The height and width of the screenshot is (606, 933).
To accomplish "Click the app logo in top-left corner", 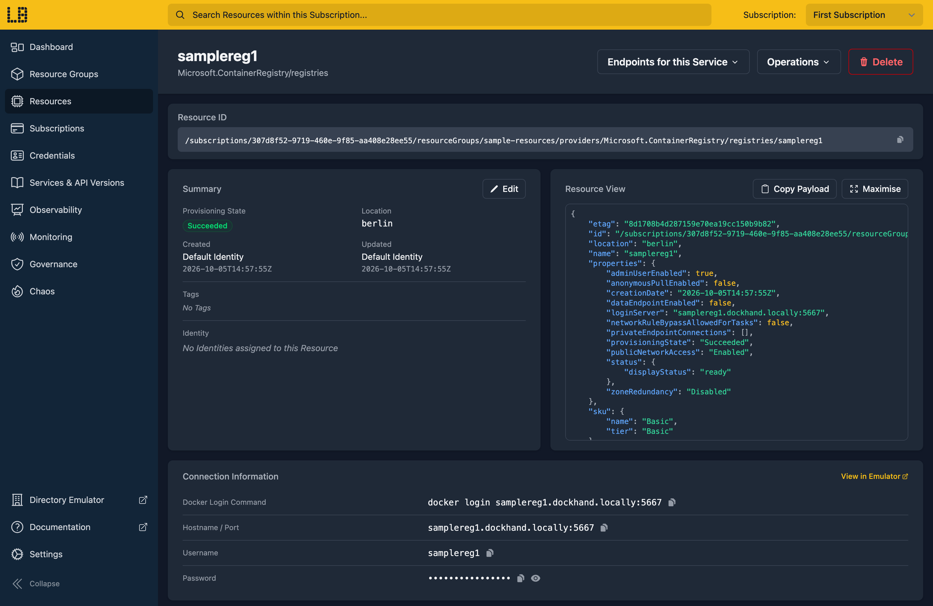I will tap(17, 15).
